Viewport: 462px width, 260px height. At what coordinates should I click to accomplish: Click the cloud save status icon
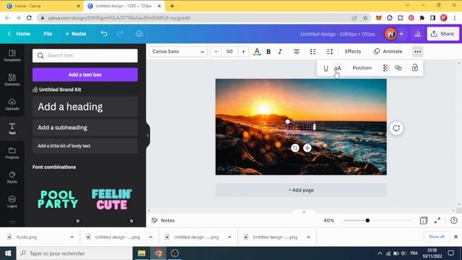(139, 34)
